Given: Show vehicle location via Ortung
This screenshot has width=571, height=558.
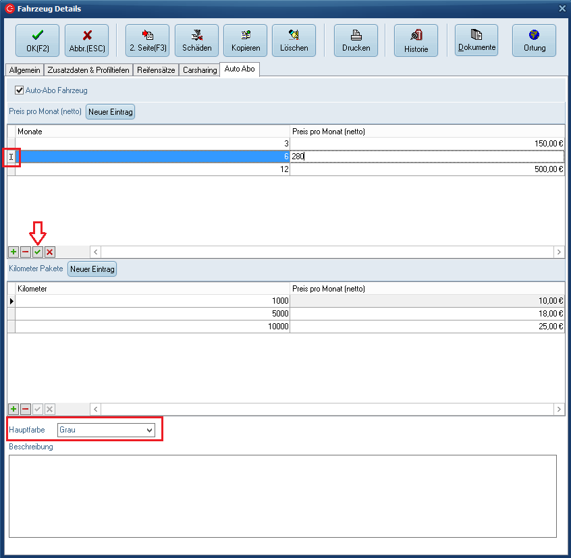Looking at the screenshot, I should 534,40.
